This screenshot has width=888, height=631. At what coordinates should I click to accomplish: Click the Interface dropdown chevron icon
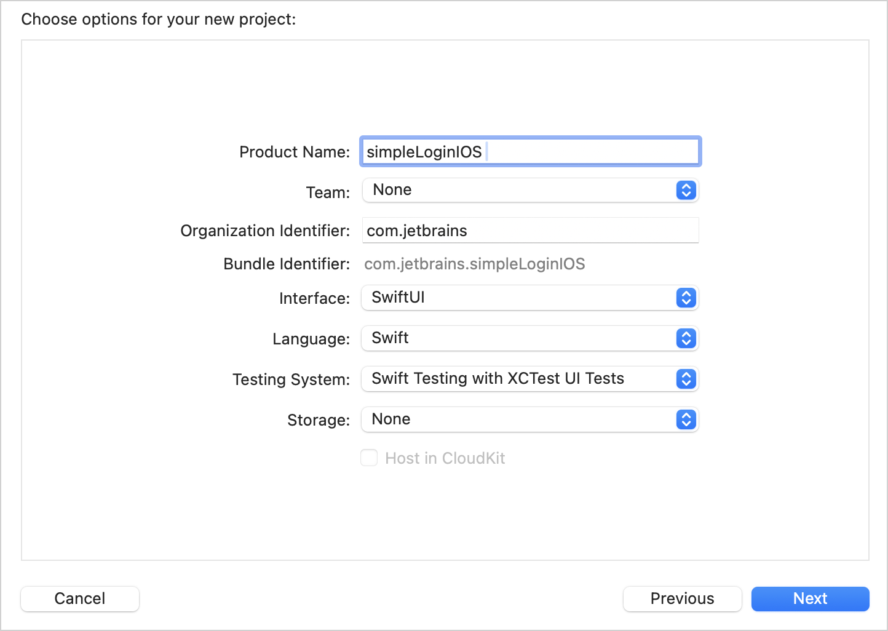685,298
